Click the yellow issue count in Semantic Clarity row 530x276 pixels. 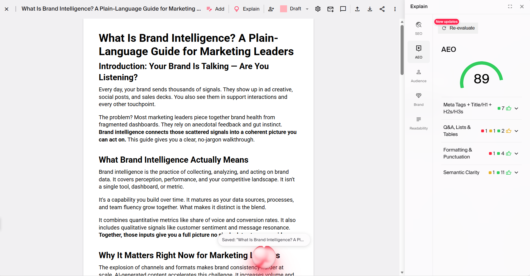point(492,172)
